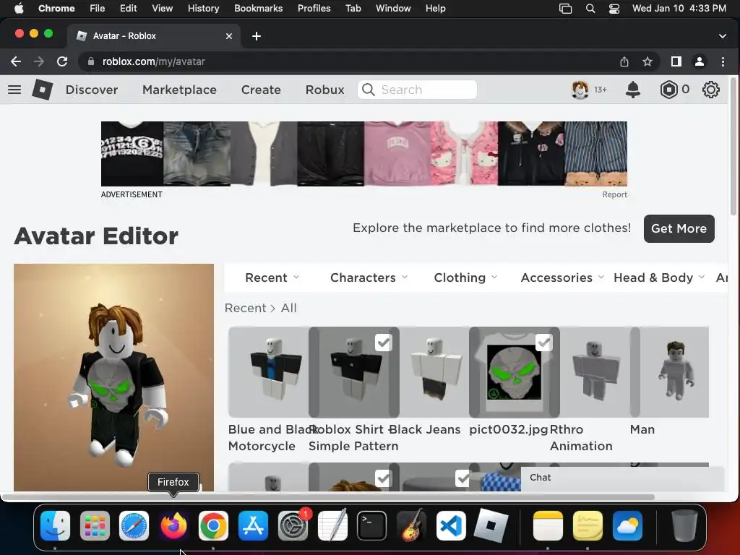Report the advertisement

614,194
